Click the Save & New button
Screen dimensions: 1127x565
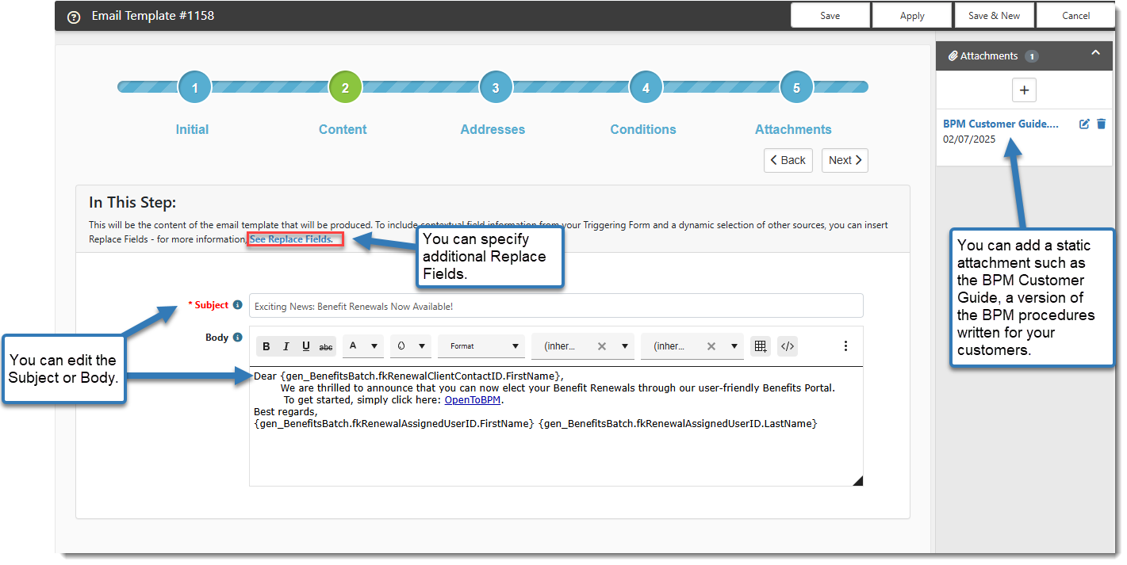click(994, 16)
